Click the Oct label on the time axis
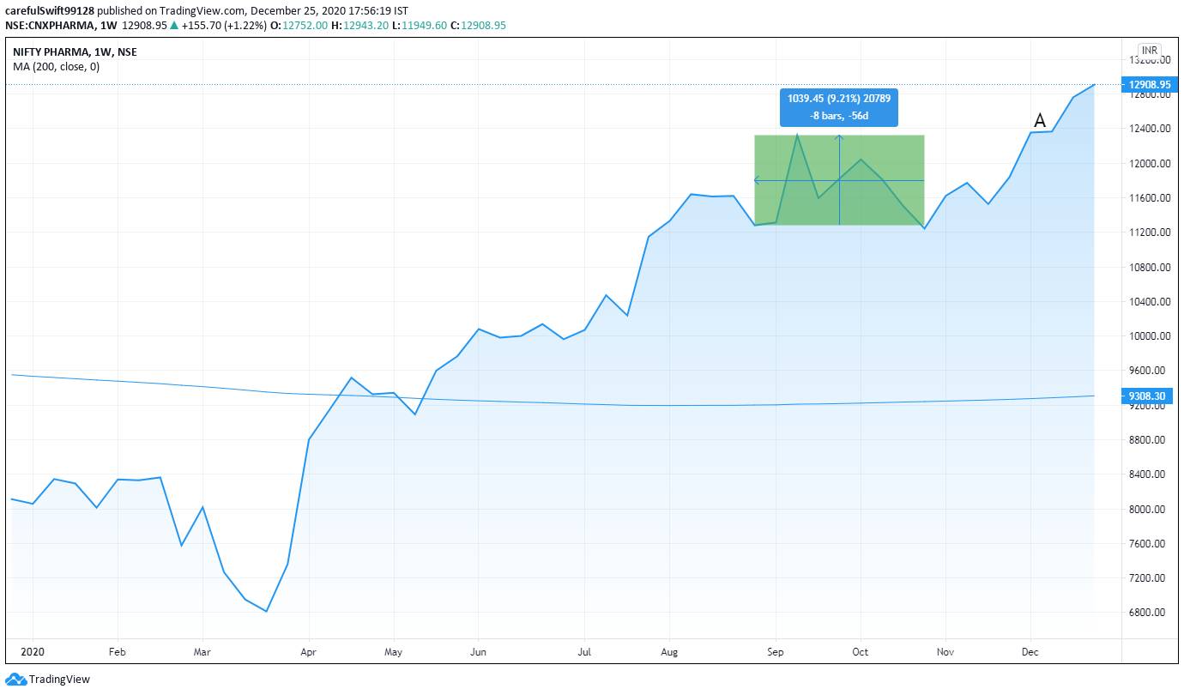1184x695 pixels. (861, 652)
